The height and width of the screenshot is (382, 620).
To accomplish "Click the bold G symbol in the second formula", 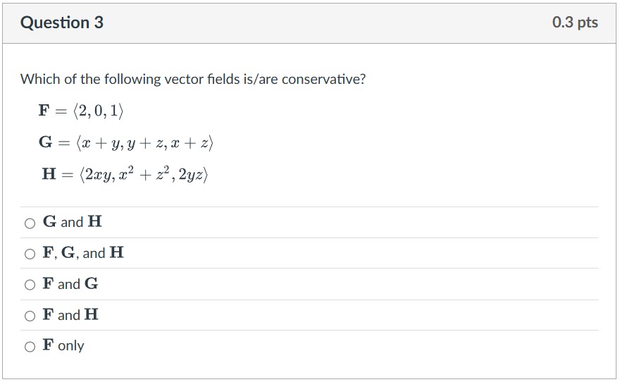I will 45,142.
